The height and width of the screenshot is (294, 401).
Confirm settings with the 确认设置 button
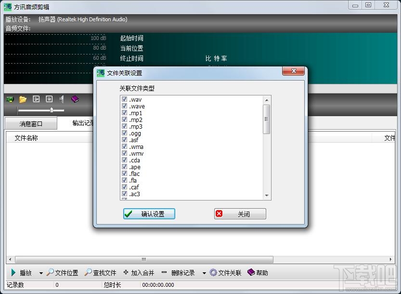pos(148,214)
